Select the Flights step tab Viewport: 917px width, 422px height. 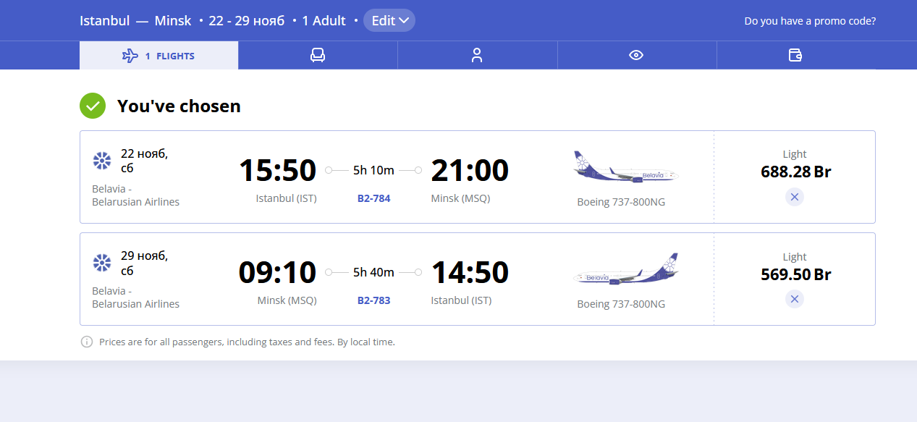click(159, 56)
